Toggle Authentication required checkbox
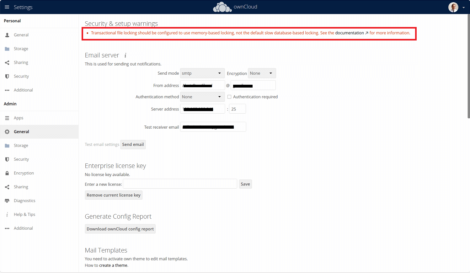470x273 pixels. coord(229,97)
